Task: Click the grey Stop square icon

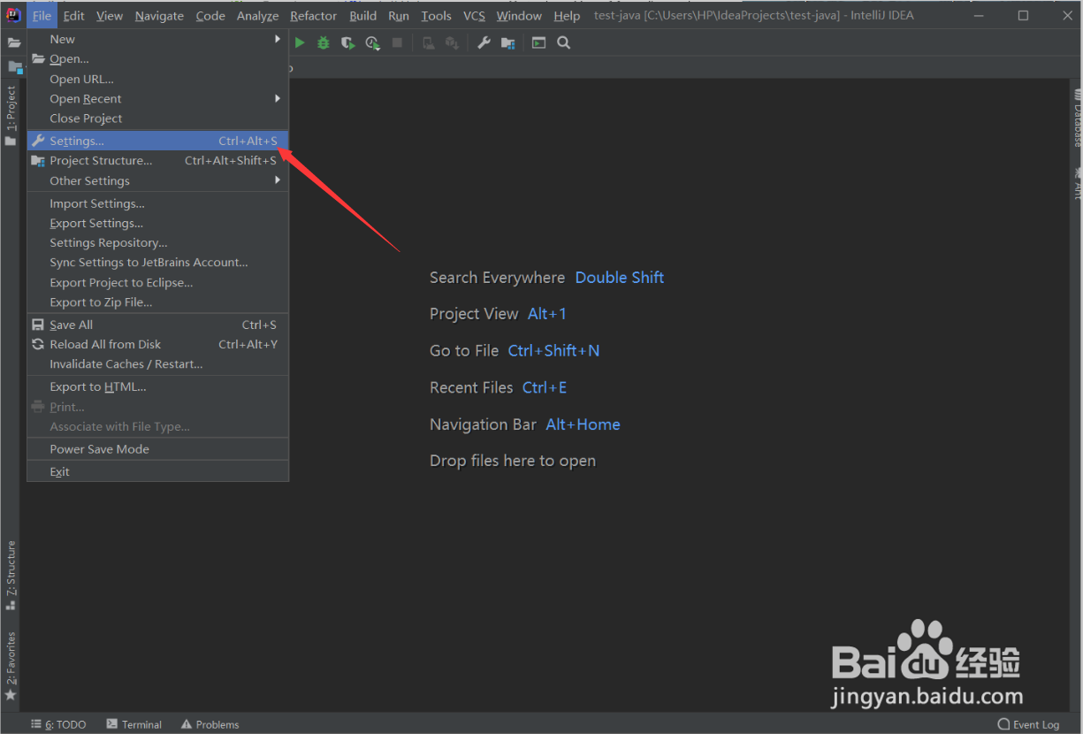Action: click(x=398, y=42)
